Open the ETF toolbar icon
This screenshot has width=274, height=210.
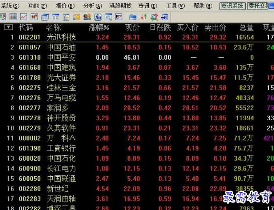119,17
